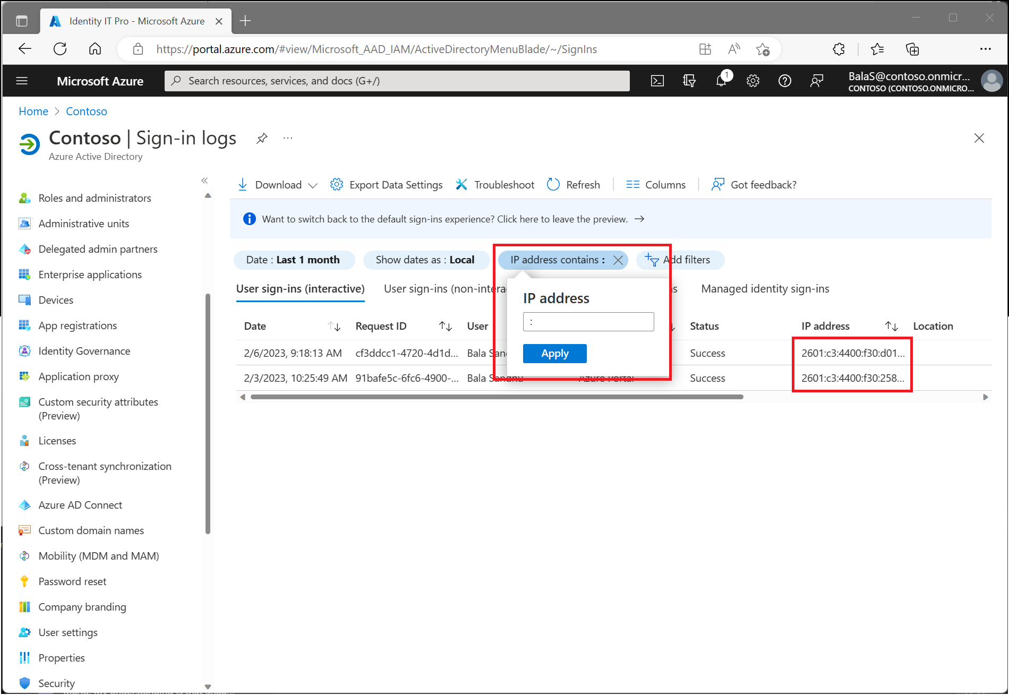Open the blade More options ellipsis
Screen dimensions: 1009x695
(x=288, y=138)
